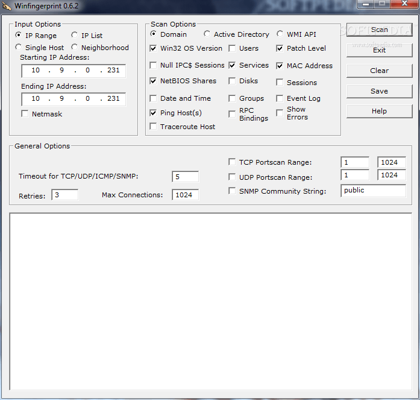
Task: Click the Retries input field
Action: (x=65, y=195)
